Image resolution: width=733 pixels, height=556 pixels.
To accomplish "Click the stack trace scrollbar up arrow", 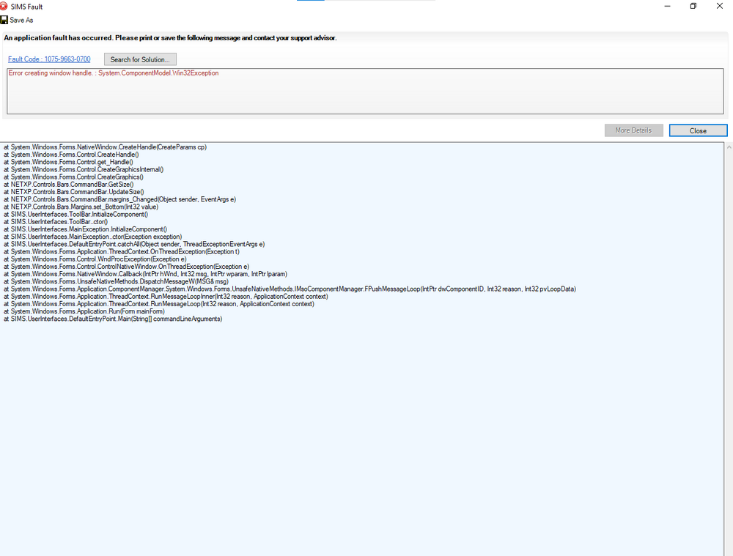I will coord(729,147).
